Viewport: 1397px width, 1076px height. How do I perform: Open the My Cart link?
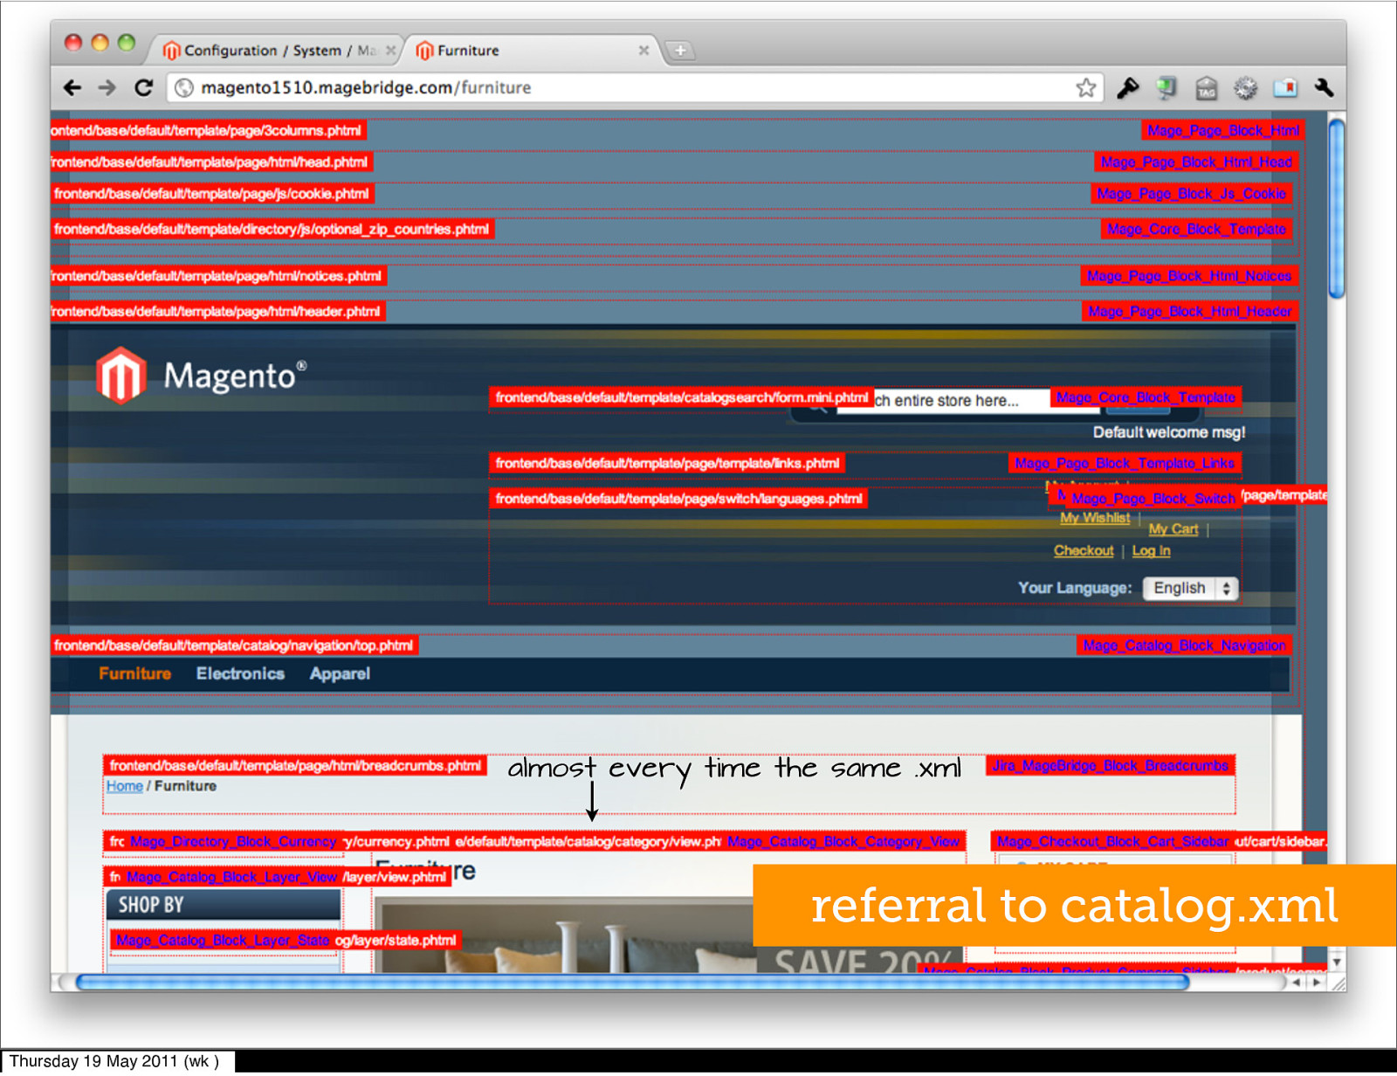pos(1173,529)
